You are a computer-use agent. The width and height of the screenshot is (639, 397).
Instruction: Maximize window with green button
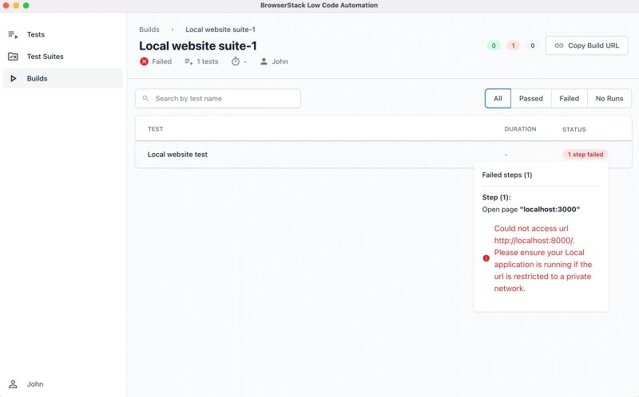[26, 6]
